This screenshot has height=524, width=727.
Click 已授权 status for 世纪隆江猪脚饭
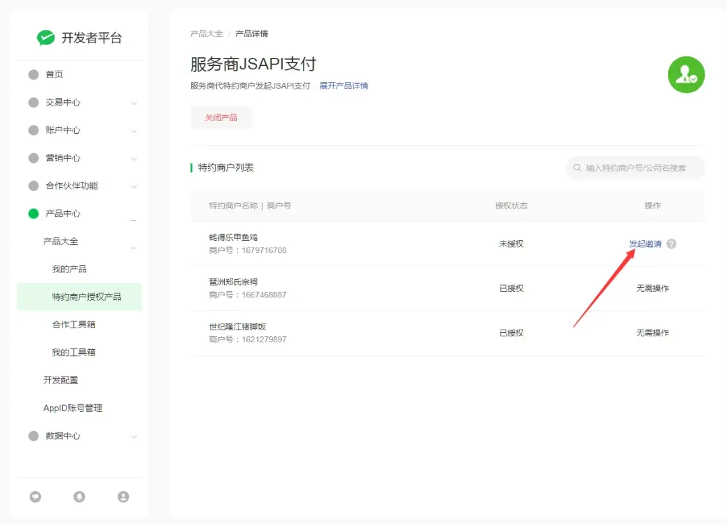point(512,333)
